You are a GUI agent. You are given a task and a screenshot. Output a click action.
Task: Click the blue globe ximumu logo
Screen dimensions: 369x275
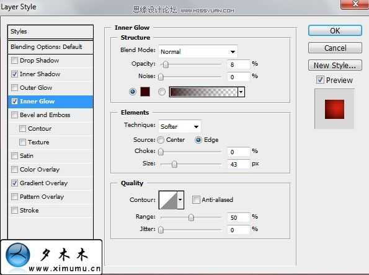pyautogui.click(x=18, y=255)
